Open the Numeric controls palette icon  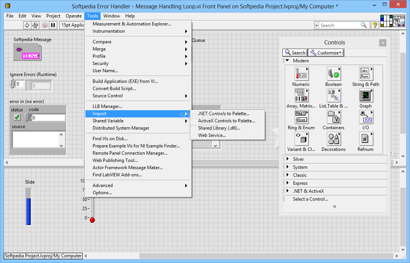click(301, 73)
